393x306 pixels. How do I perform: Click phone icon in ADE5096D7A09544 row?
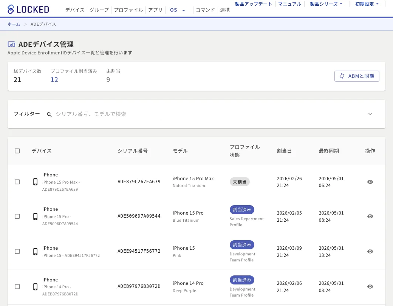pos(36,216)
